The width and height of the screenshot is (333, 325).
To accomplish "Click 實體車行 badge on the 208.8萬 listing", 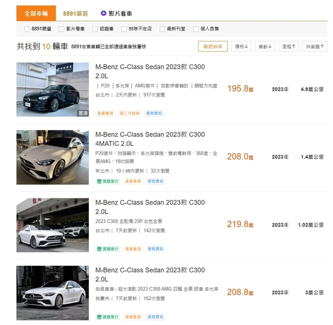I will coord(107,317).
